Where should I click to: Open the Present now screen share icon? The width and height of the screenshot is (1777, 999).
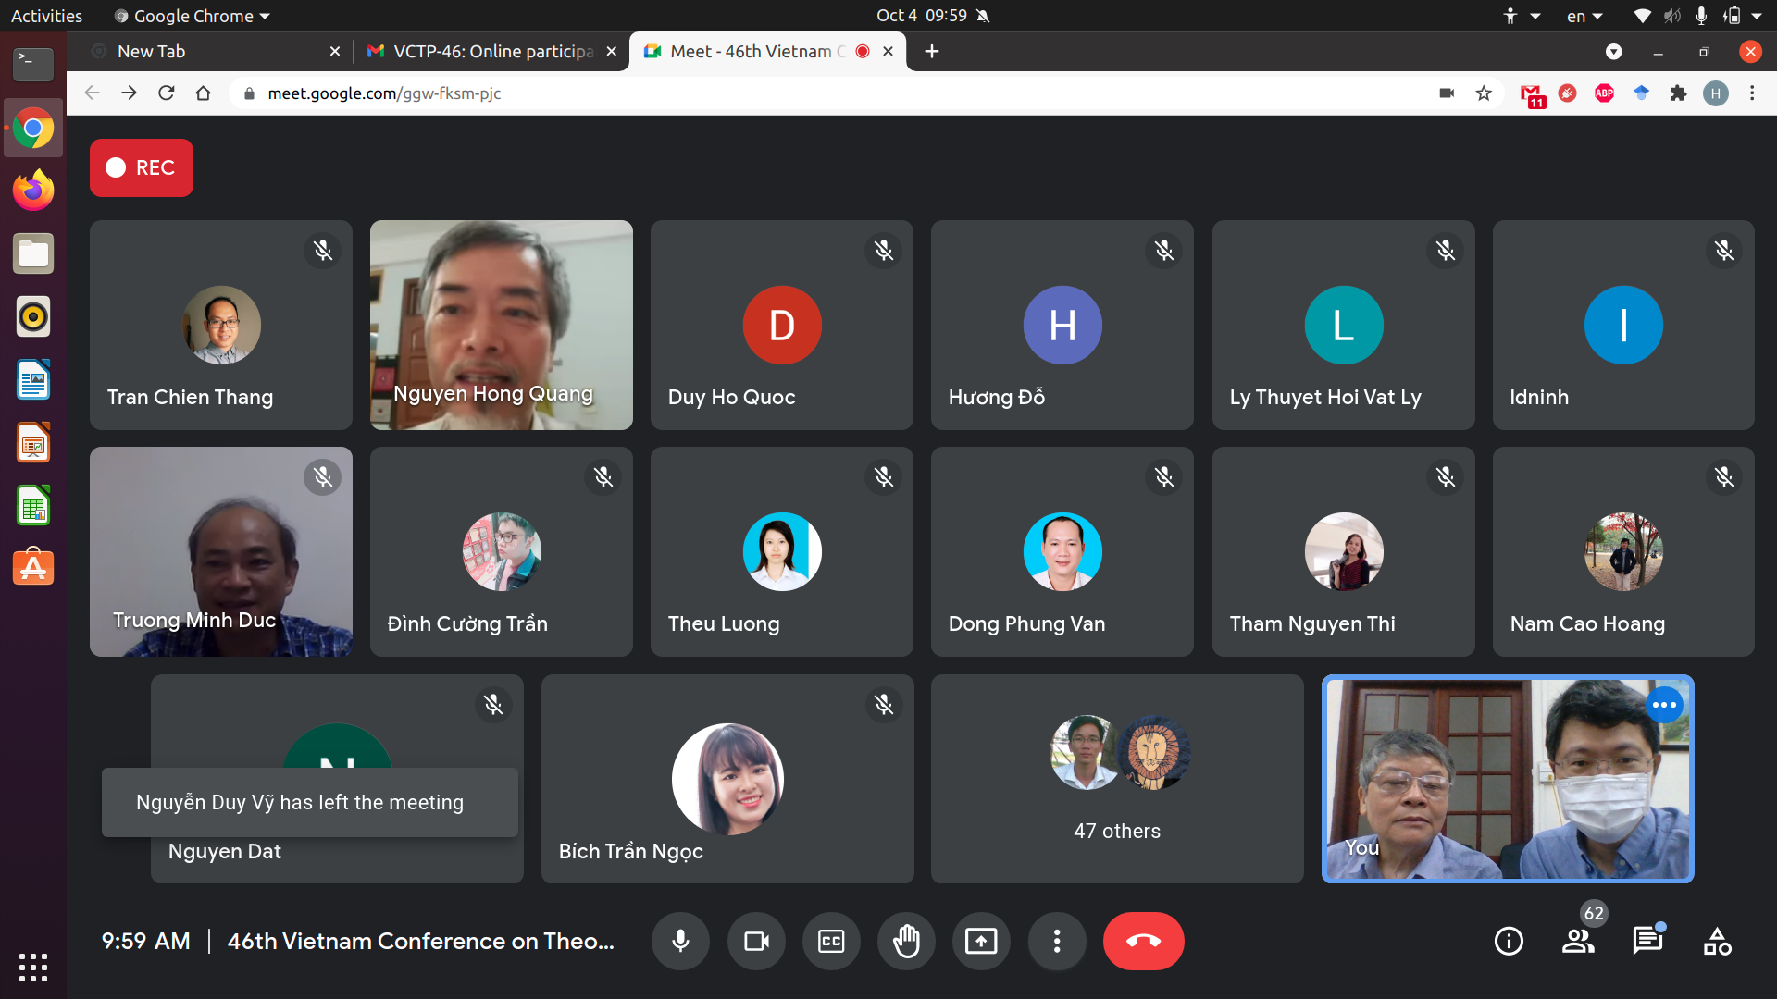[981, 942]
